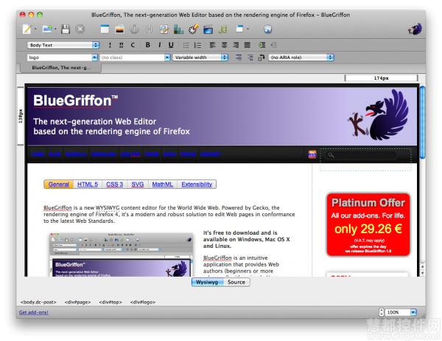Click the vertical scrollbar thumb
Screen dimensions: 442x341
[422, 122]
